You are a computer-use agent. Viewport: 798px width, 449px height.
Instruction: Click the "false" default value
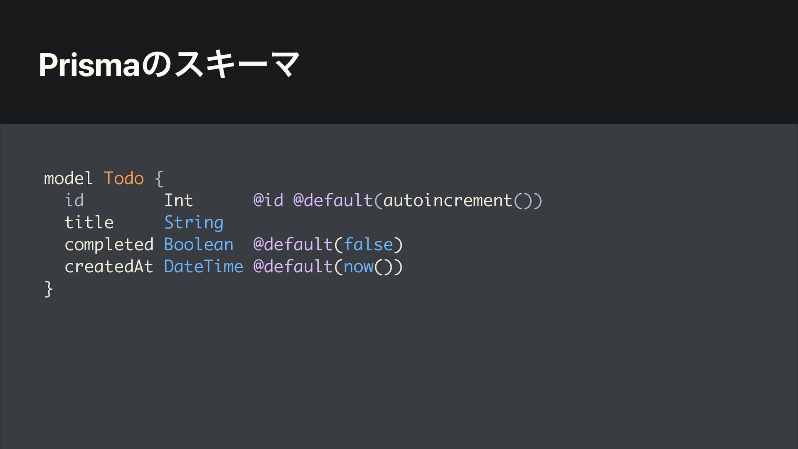click(x=368, y=245)
